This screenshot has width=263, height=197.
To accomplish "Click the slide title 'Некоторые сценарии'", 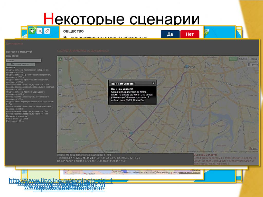I will click(121, 19).
